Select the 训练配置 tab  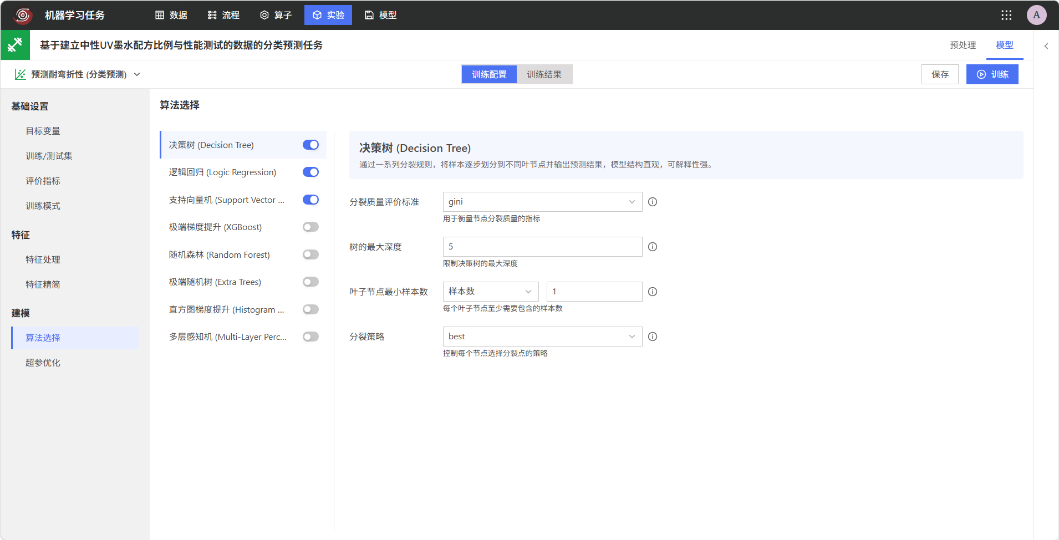(x=489, y=74)
